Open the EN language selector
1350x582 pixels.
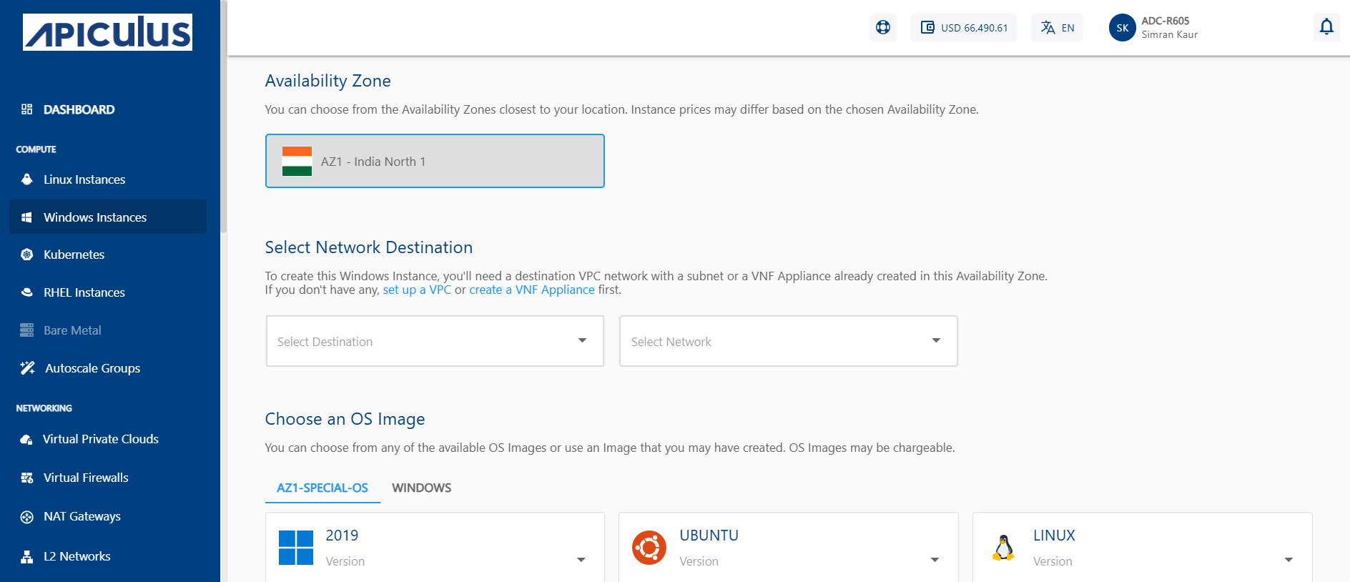pyautogui.click(x=1057, y=28)
